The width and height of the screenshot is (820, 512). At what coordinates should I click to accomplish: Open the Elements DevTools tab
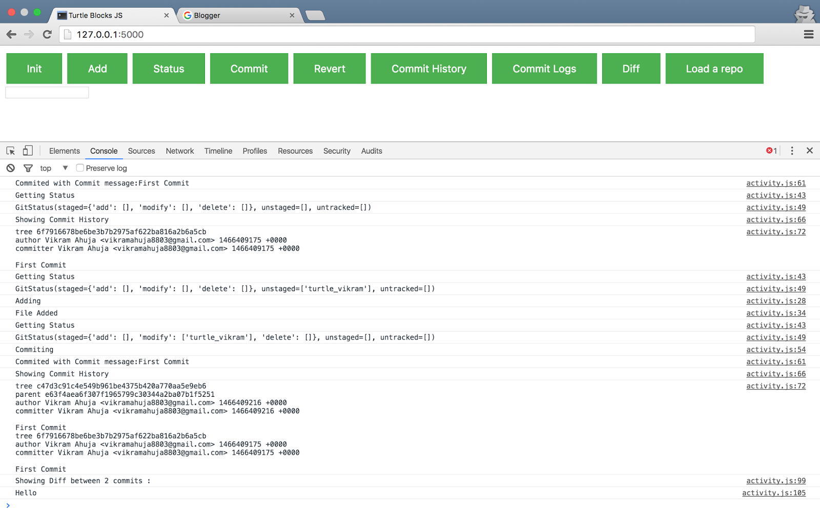point(65,151)
